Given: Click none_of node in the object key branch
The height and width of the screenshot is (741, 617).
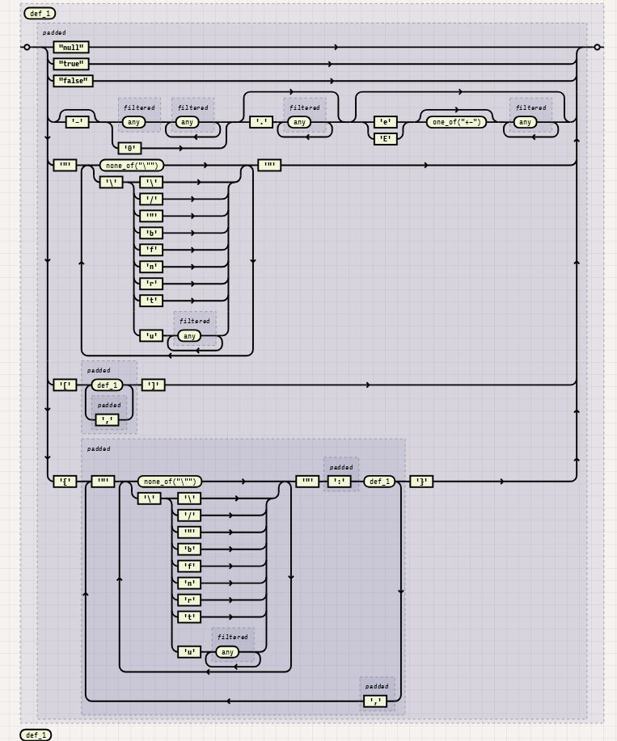Looking at the screenshot, I should point(170,482).
